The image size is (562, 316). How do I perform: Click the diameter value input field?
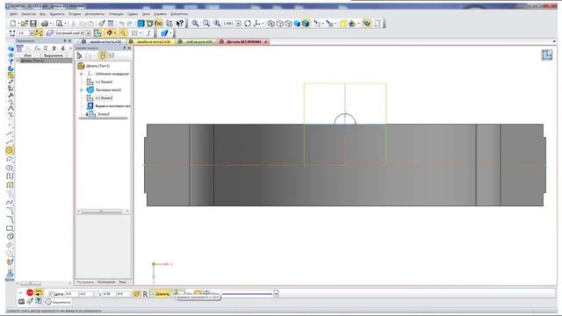(178, 294)
